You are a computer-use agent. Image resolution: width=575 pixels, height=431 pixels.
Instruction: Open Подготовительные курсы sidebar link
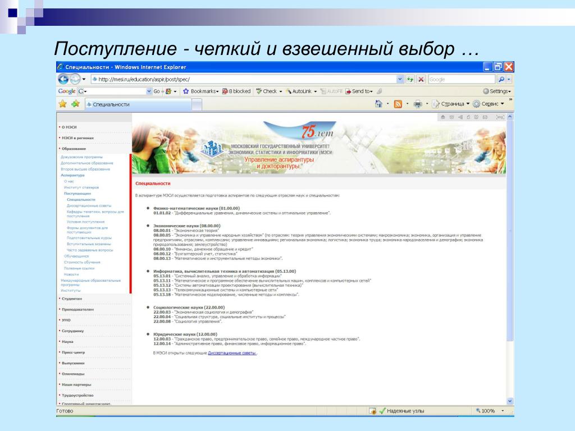point(89,238)
